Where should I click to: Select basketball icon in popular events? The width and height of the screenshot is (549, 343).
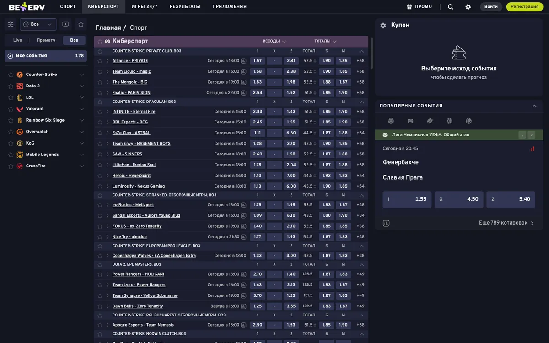point(449,121)
